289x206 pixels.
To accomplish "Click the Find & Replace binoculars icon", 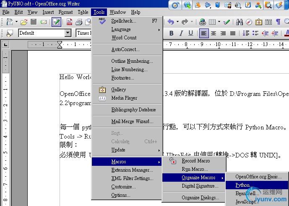I will [240, 22].
